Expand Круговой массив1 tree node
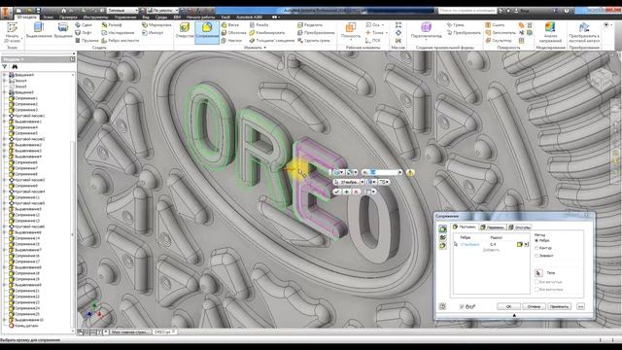The image size is (622, 350). coord(5,116)
